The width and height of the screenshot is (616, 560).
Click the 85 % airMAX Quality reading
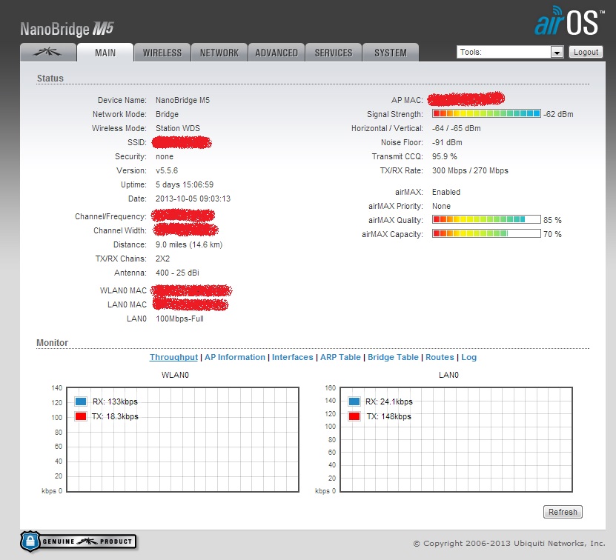point(552,220)
